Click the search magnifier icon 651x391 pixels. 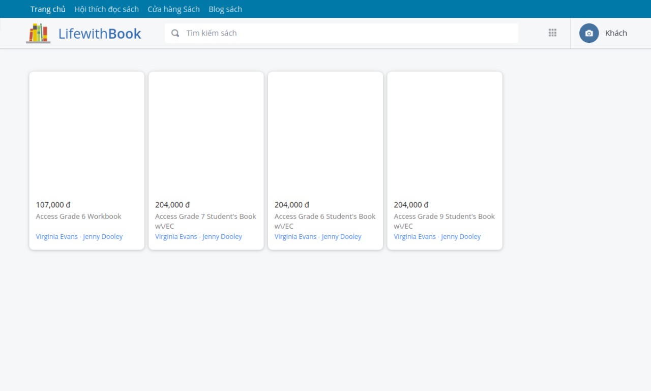(175, 33)
